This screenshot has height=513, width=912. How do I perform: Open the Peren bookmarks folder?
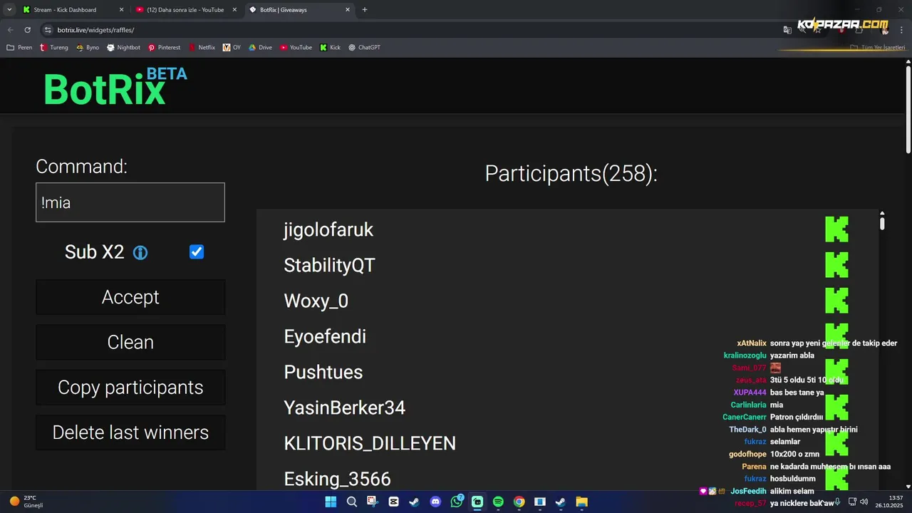point(19,48)
